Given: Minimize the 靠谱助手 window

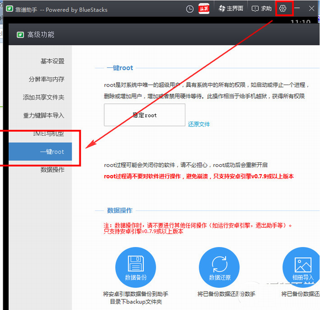Looking at the screenshot, I should point(297,8).
